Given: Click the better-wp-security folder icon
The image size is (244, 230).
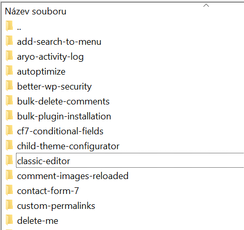Looking at the screenshot, I should (x=9, y=85).
